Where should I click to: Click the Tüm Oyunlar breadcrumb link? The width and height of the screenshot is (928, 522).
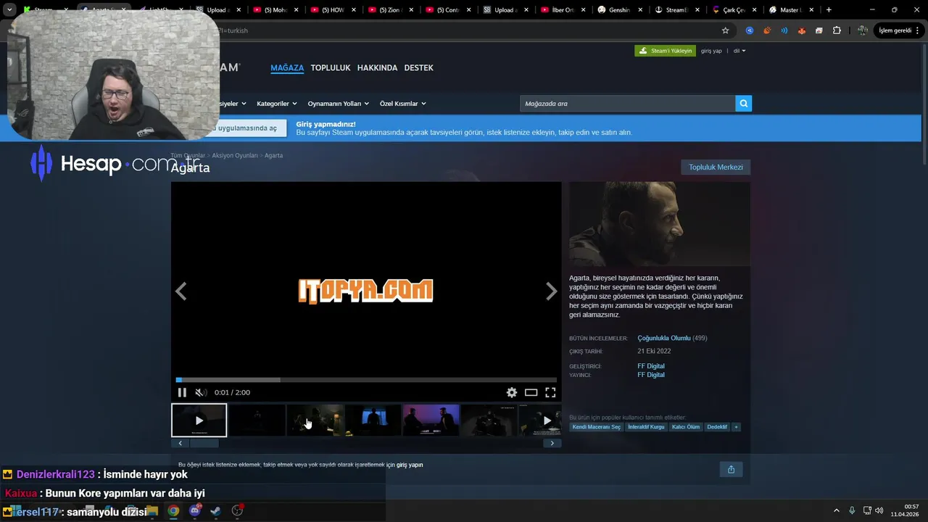(x=188, y=155)
